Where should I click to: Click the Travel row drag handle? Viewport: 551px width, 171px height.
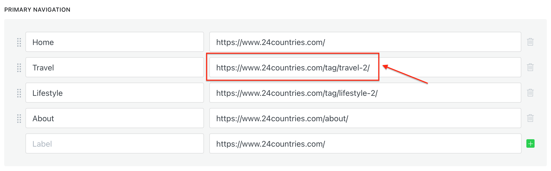point(19,67)
